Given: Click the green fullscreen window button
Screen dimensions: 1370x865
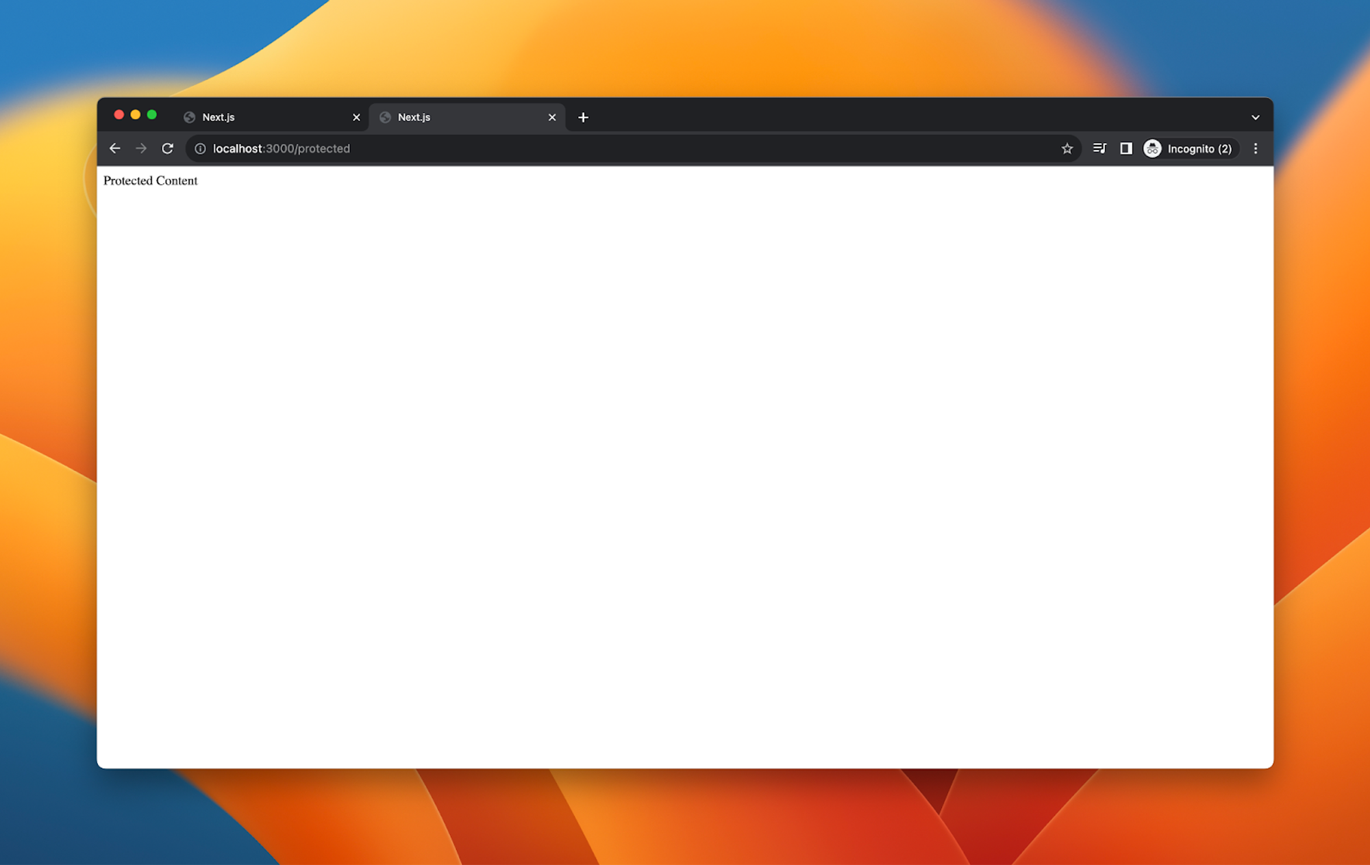Looking at the screenshot, I should [152, 115].
